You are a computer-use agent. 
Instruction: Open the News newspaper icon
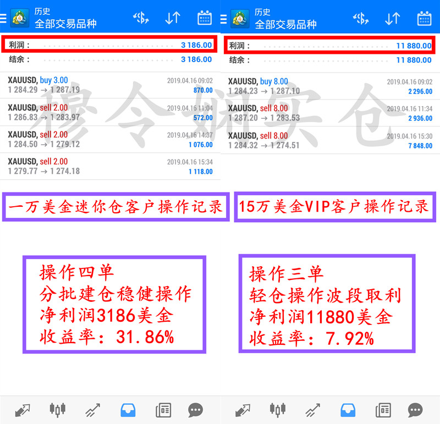pyautogui.click(x=163, y=410)
